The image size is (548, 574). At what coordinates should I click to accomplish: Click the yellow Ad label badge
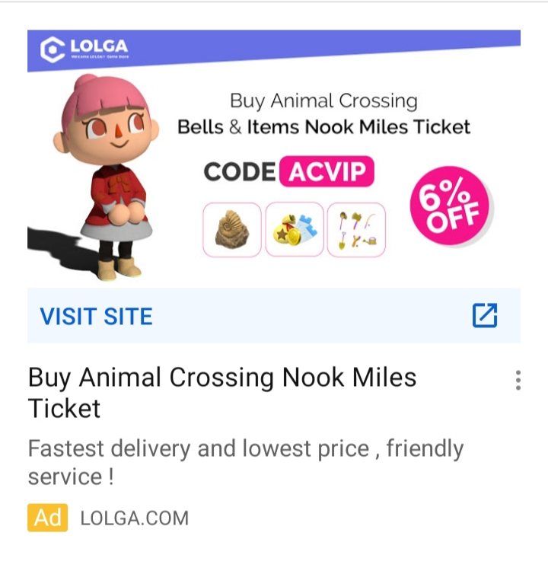pos(47,518)
